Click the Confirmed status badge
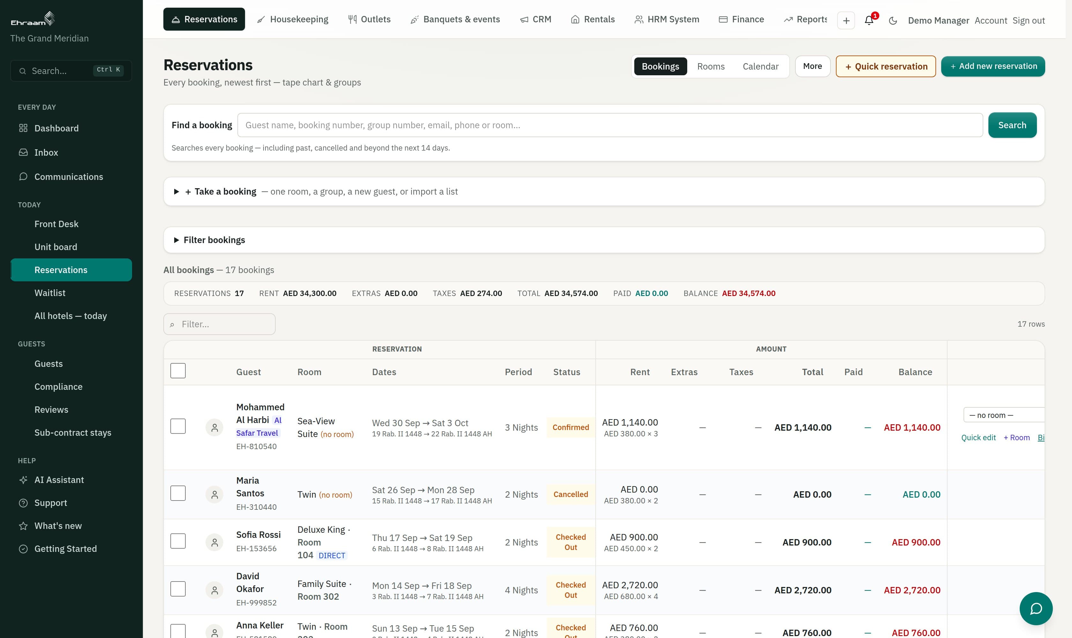The image size is (1072, 638). click(x=570, y=427)
